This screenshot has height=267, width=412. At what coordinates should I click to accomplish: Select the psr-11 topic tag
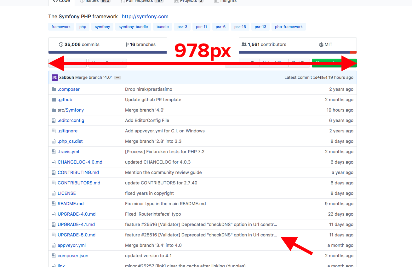[x=201, y=27]
